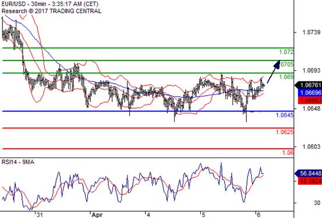322x218 pixels.
Task: Click the '6' date label on time axis
Action: (259, 215)
